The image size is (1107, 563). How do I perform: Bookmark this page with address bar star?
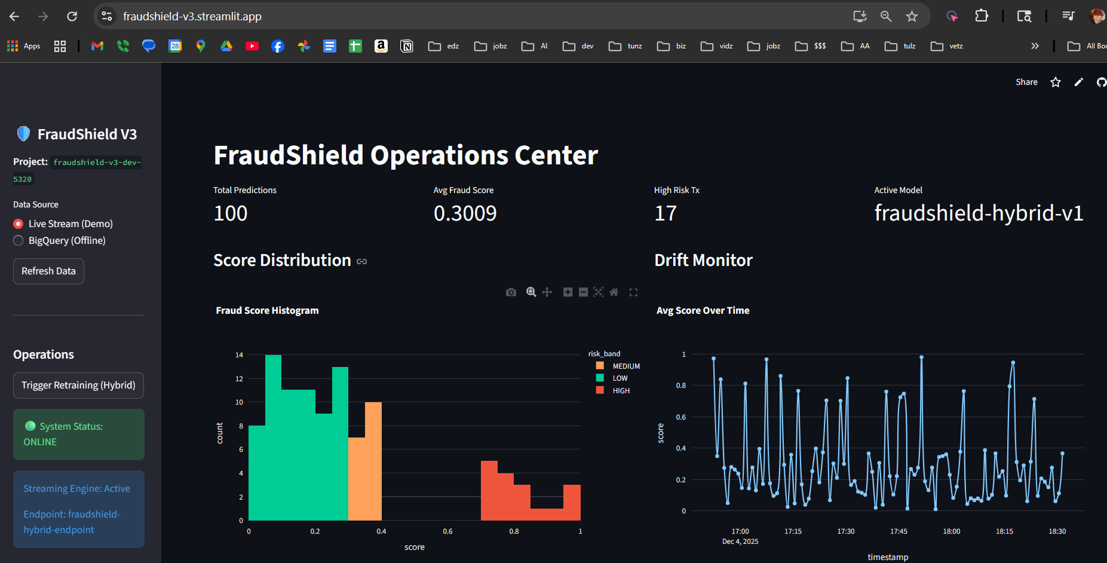(912, 16)
